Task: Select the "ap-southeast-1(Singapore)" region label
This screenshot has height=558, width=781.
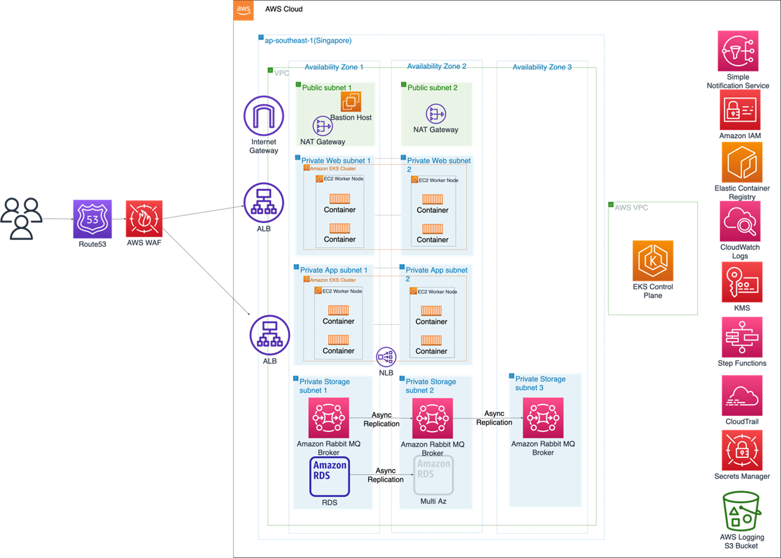Action: click(308, 40)
